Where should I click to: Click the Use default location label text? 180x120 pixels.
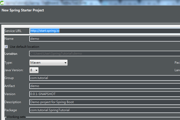pyautogui.click(x=24, y=47)
